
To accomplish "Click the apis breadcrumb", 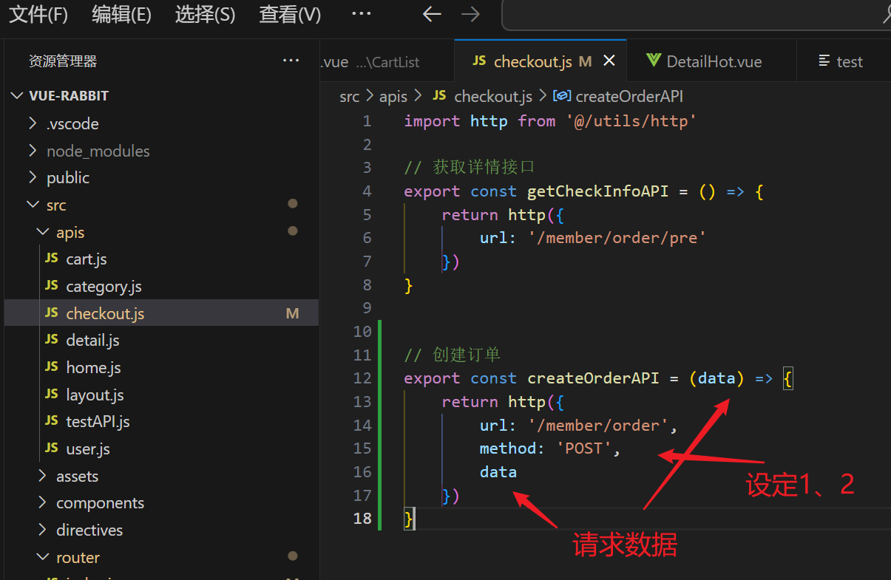I will pyautogui.click(x=393, y=96).
